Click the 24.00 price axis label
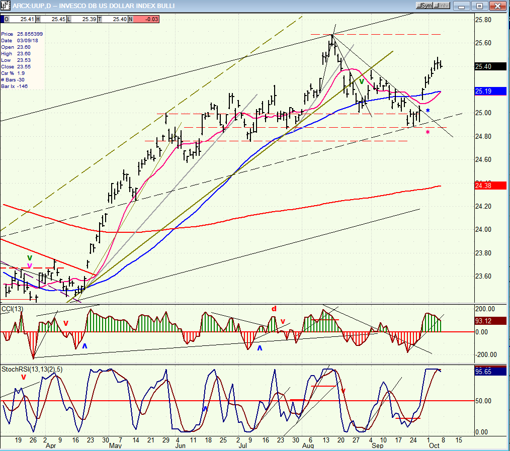Viewport: 510px width, 451px height. click(x=483, y=229)
